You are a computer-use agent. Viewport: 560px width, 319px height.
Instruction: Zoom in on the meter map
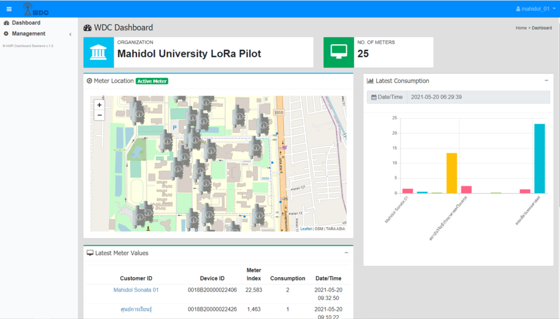pyautogui.click(x=99, y=105)
